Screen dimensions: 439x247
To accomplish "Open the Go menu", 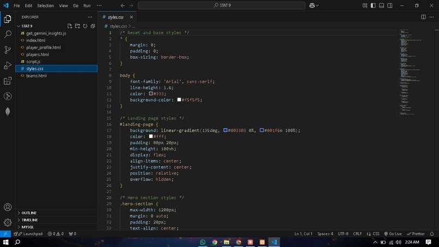I will pyautogui.click(x=76, y=5).
